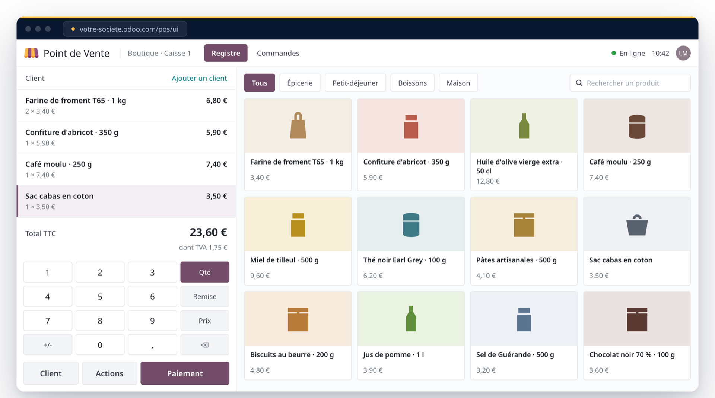Tap numpad key 0

tap(100, 345)
